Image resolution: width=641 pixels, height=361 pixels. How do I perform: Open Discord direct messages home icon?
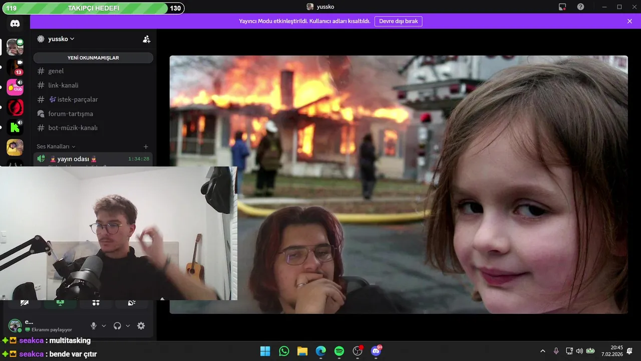(15, 23)
